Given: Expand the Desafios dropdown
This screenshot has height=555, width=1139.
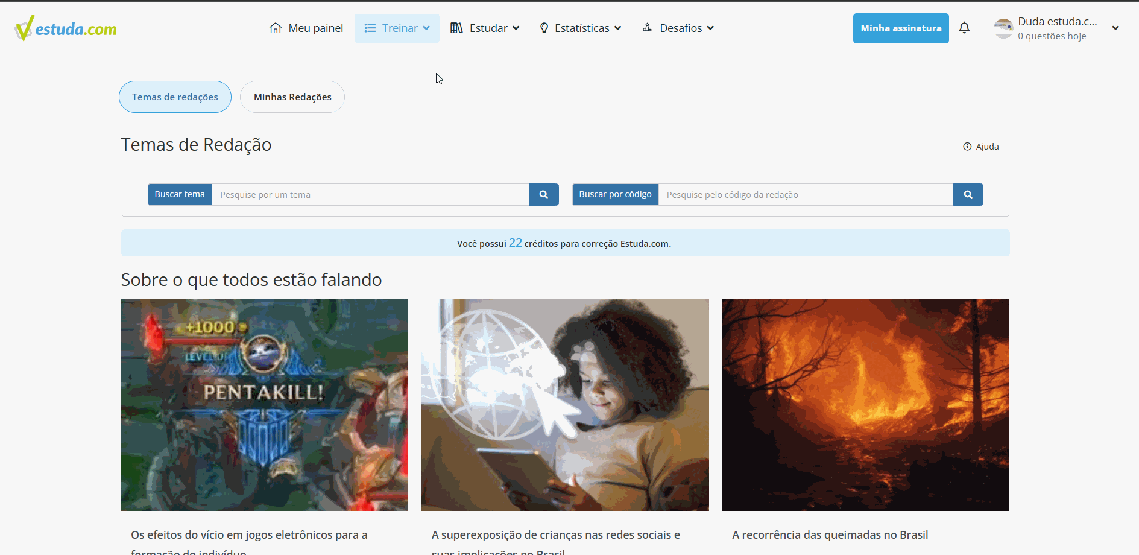Looking at the screenshot, I should [x=711, y=28].
